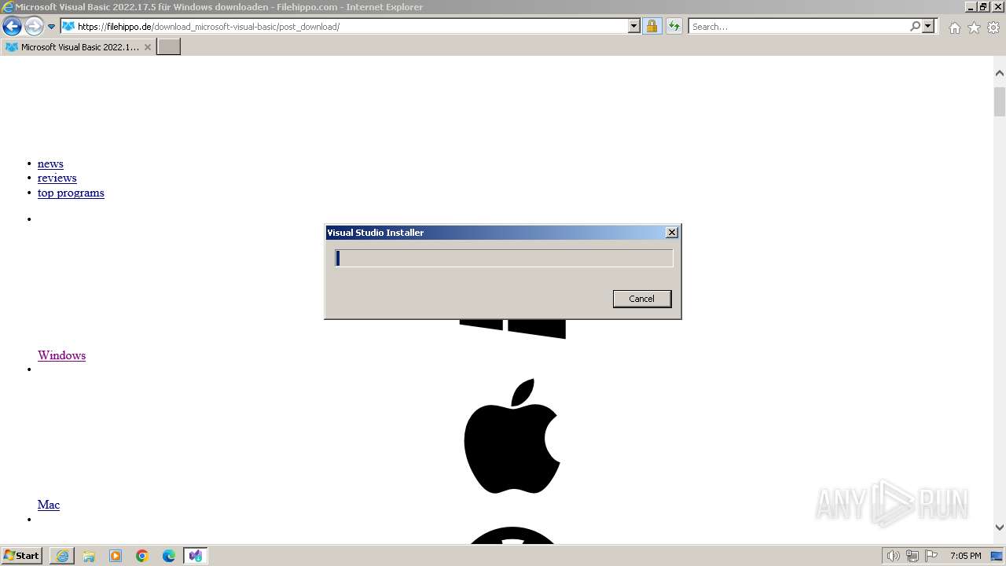Select Visual Studio Installer taskbar button
This screenshot has height=566, width=1006.
click(x=196, y=556)
